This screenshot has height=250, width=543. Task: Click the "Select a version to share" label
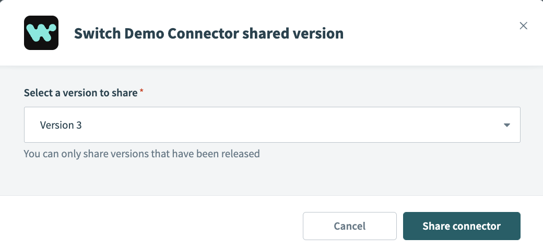point(80,93)
